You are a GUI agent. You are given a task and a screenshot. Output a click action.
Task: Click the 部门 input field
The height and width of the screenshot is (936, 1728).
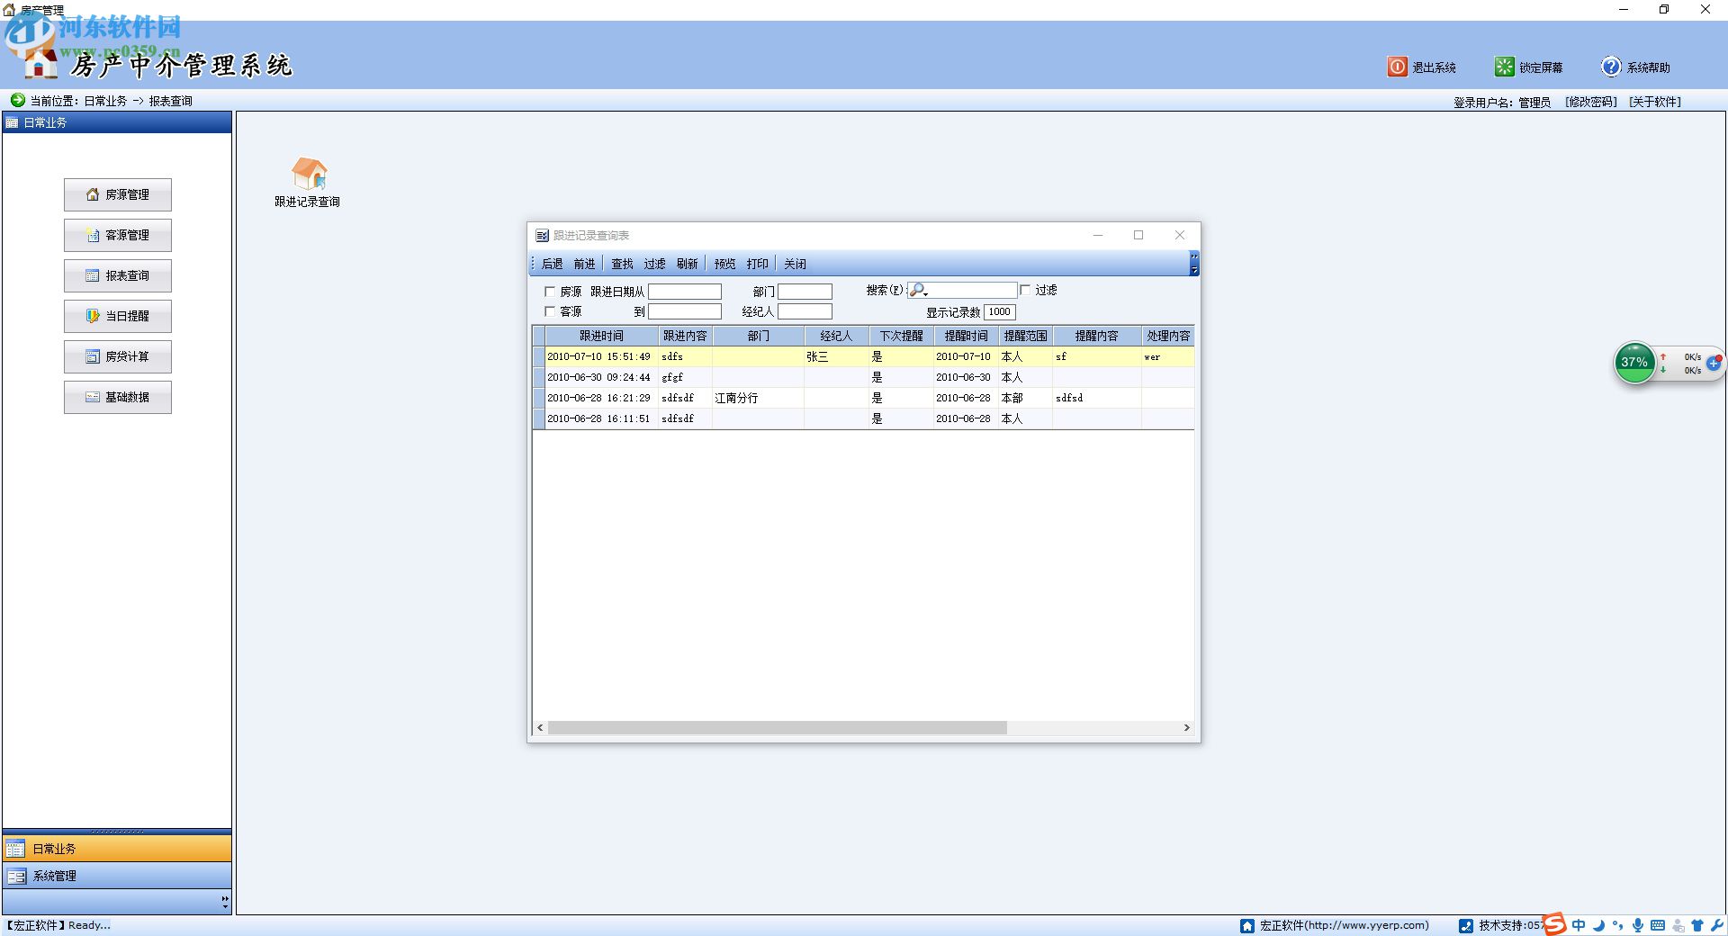pos(805,292)
